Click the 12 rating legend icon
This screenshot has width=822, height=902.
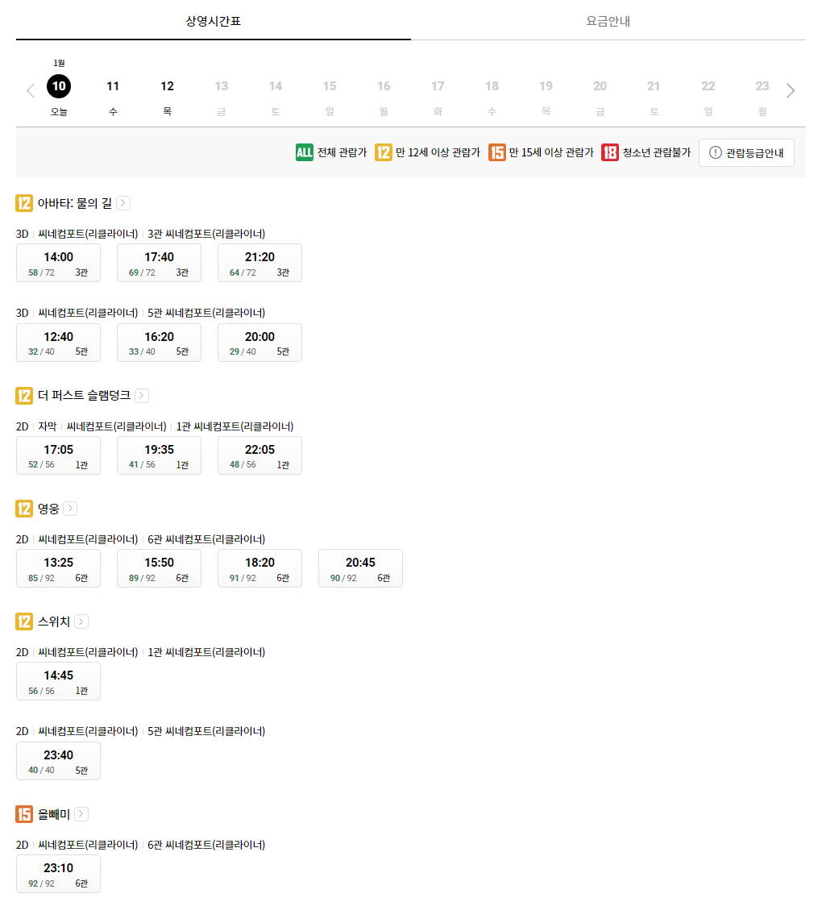coord(383,152)
